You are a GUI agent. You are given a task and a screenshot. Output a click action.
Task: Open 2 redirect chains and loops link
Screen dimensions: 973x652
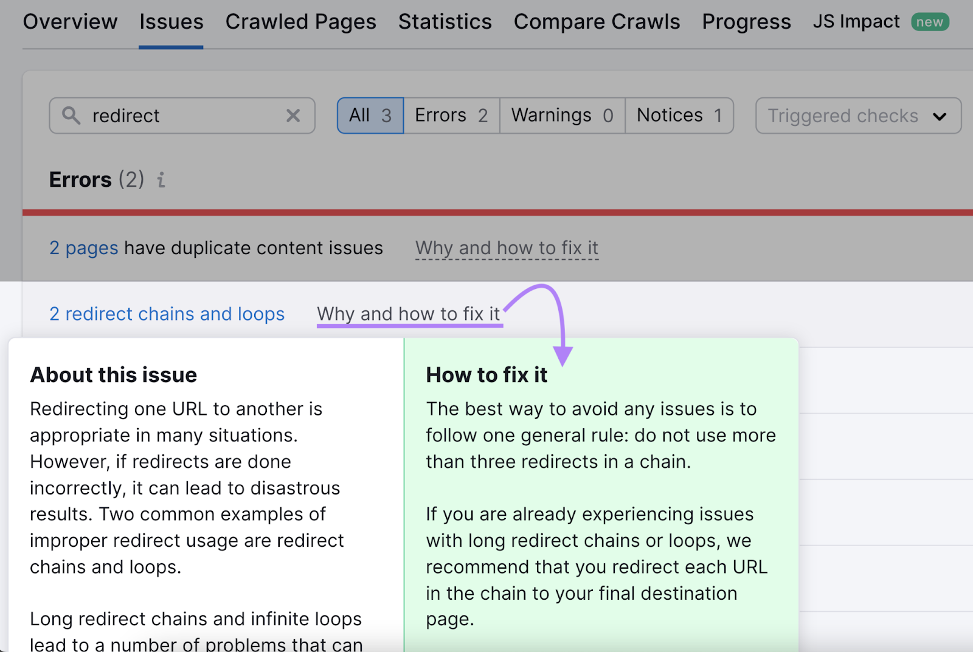pos(167,314)
